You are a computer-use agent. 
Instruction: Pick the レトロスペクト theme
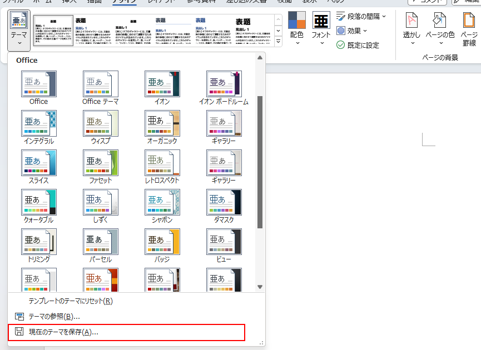[162, 163]
